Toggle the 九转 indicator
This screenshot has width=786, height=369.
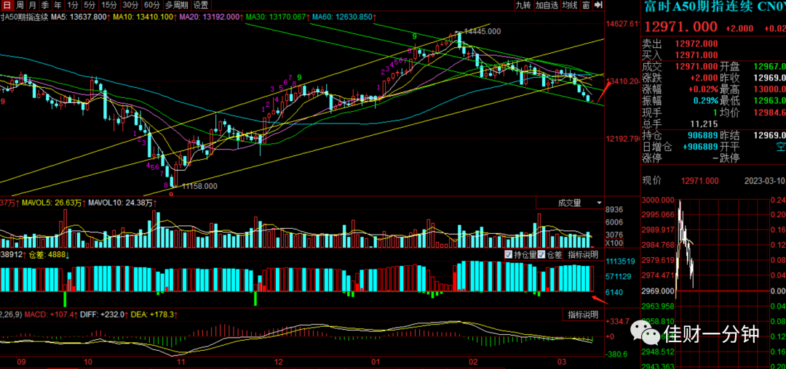(x=523, y=5)
